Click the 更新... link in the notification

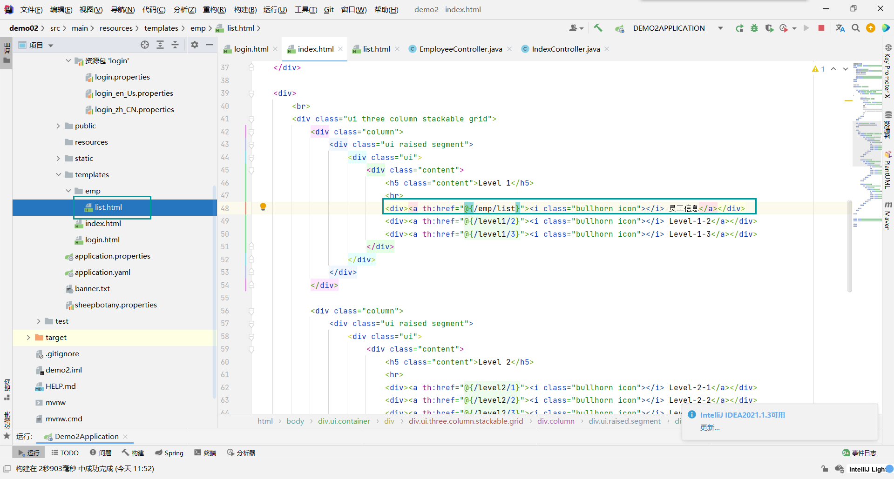coord(710,427)
